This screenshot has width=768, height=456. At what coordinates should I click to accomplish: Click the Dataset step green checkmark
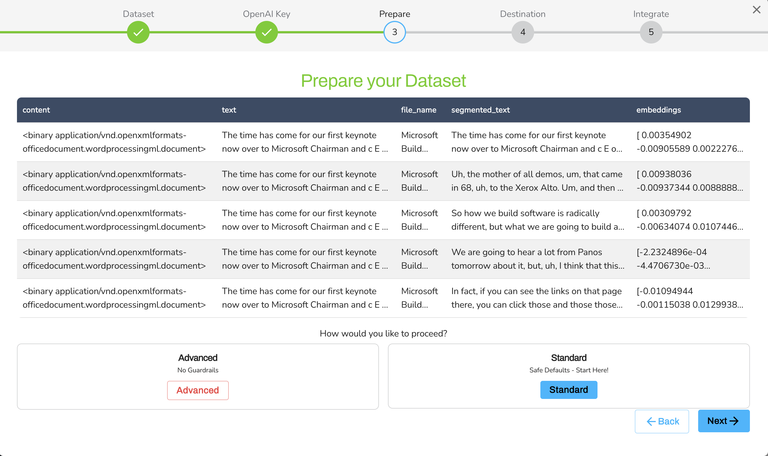[x=138, y=32]
